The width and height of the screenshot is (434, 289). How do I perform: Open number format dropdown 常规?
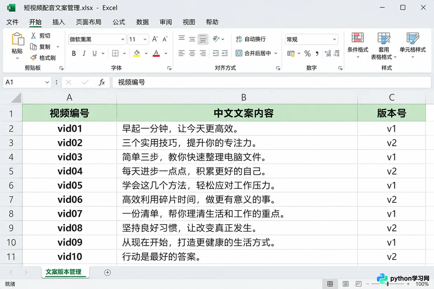tap(335, 40)
